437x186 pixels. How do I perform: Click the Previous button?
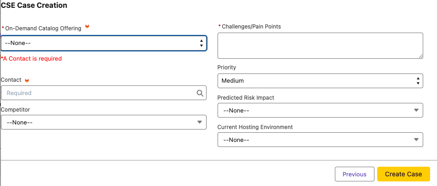[355, 174]
